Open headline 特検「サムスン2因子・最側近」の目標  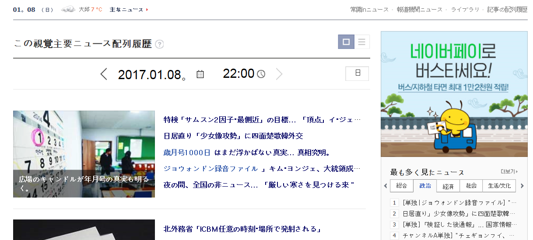click(262, 120)
